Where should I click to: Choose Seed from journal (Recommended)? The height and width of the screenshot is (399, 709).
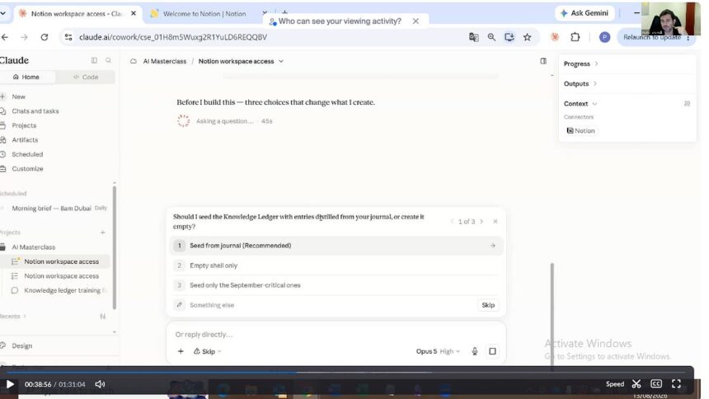point(336,246)
